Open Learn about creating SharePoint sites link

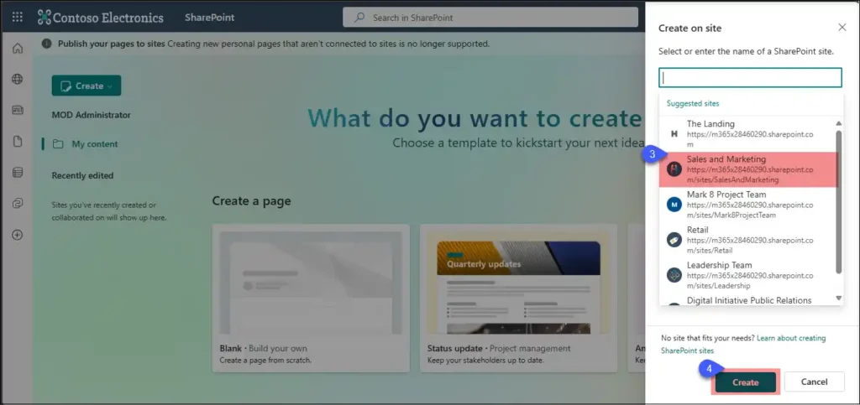pyautogui.click(x=743, y=345)
